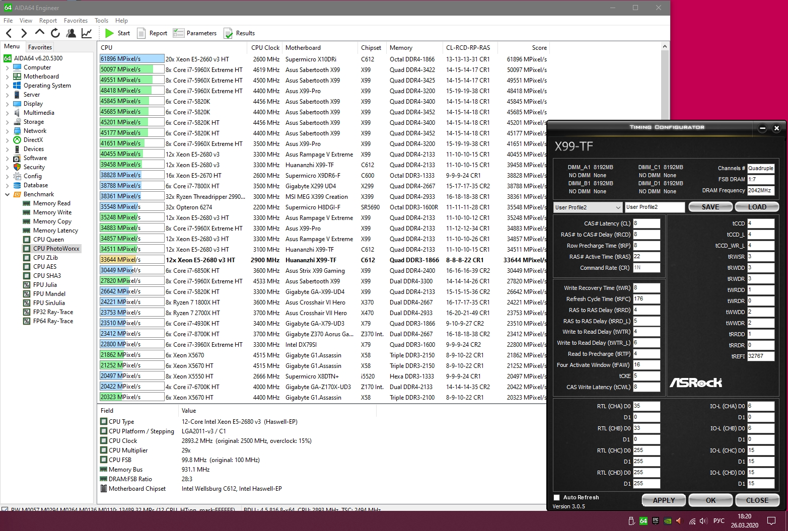Click the CLOSE button in Timing Configurator
The height and width of the screenshot is (531, 788).
coord(757,500)
